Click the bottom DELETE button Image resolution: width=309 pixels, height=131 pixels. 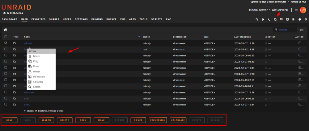click(65, 120)
